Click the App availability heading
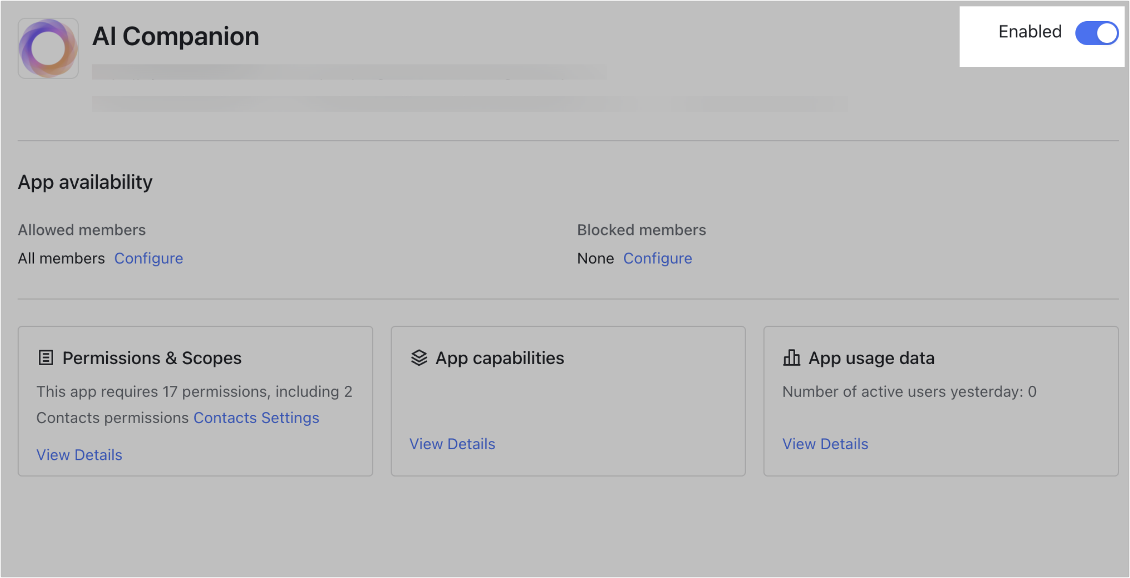 [85, 182]
